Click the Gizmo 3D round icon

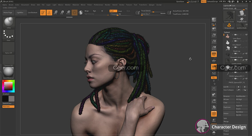tap(74, 13)
